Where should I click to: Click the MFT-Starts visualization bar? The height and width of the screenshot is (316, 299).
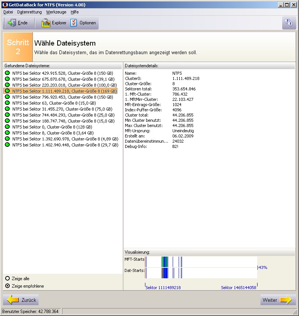point(201,262)
